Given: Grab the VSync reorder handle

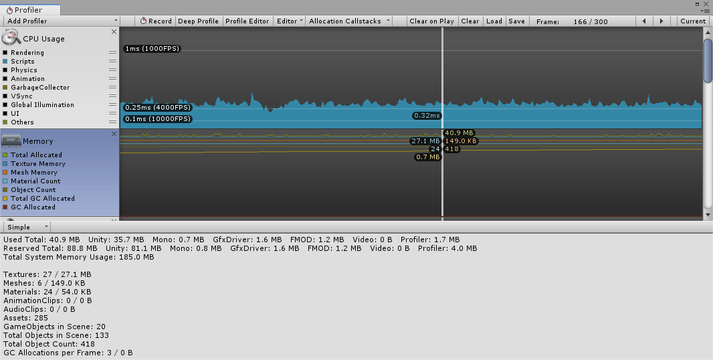Looking at the screenshot, I should coord(113,96).
